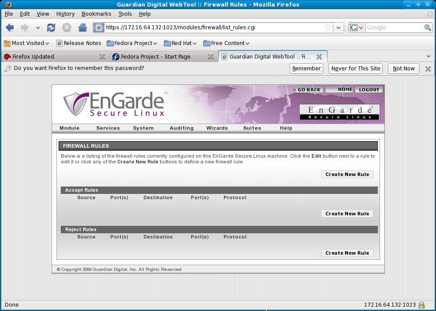Open the View menu
The height and width of the screenshot is (311, 436).
(x=43, y=14)
